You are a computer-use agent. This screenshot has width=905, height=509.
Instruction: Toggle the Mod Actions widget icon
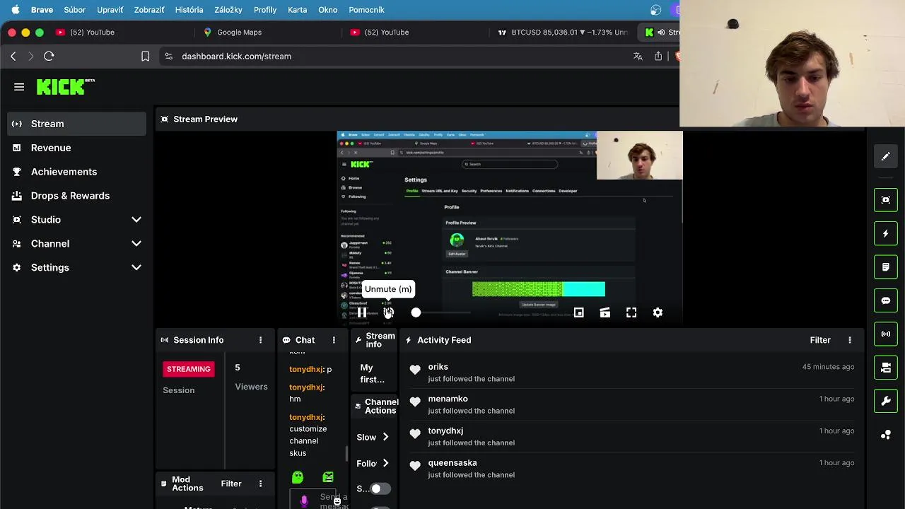click(x=885, y=267)
